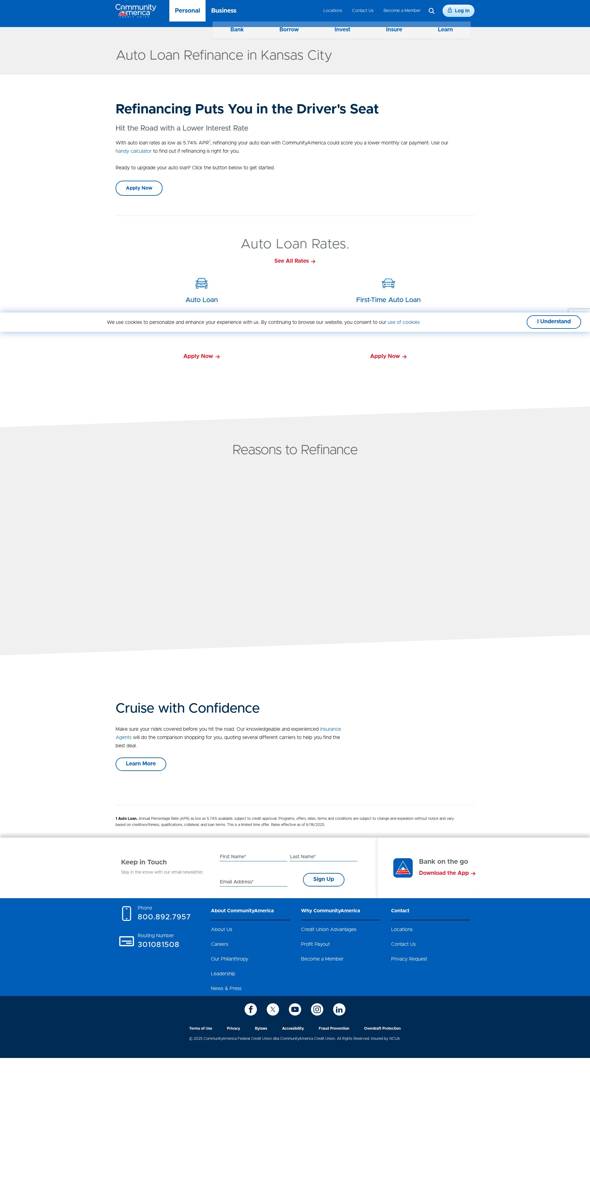This screenshot has width=590, height=1199.
Task: Open Profit Payout footer link
Action: (315, 944)
